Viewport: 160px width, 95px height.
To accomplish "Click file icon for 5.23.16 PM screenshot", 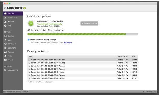I will (x=29, y=72).
